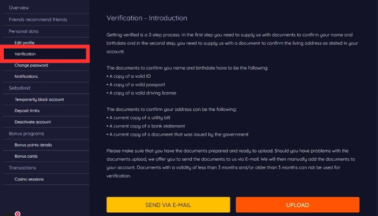
Task: Collapse the Bonus programs section
Action: (x=26, y=133)
